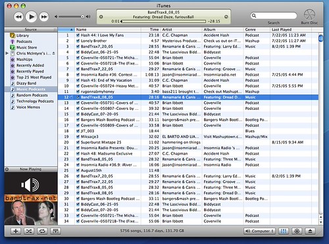The image size is (329, 244).
Task: Eject Chris McIntyre's iPod from sidebar
Action: click(53, 53)
